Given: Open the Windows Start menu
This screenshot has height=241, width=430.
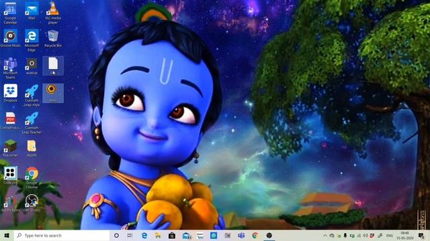Looking at the screenshot, I should [x=7, y=236].
